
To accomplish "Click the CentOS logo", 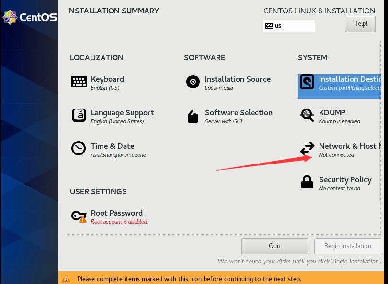I will point(30,17).
